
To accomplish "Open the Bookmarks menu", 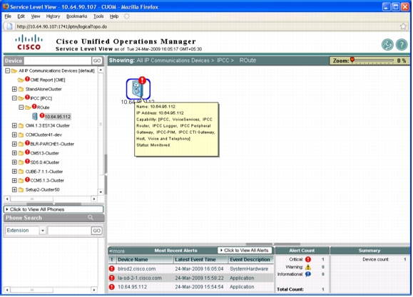I will coord(76,16).
